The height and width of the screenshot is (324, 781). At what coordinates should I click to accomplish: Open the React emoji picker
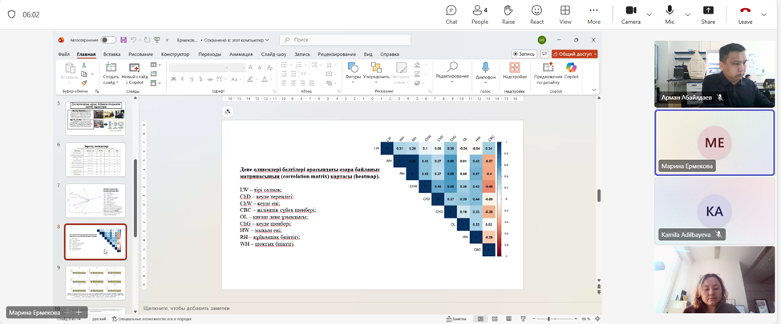536,14
